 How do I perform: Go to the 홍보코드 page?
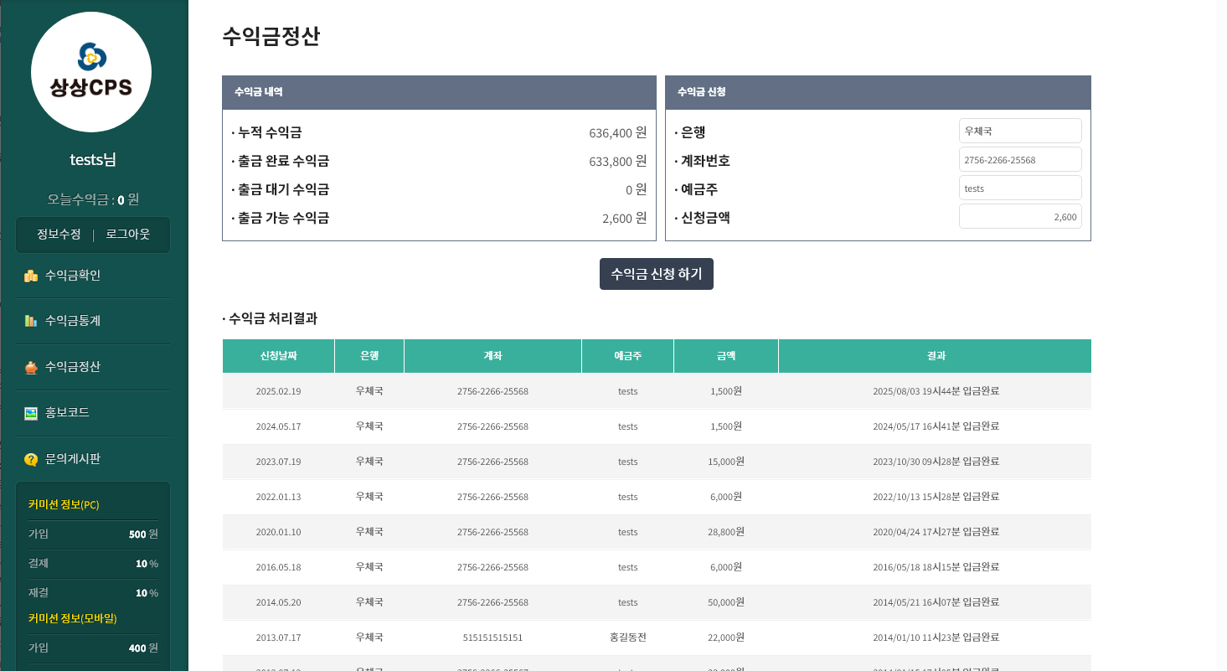(x=67, y=413)
